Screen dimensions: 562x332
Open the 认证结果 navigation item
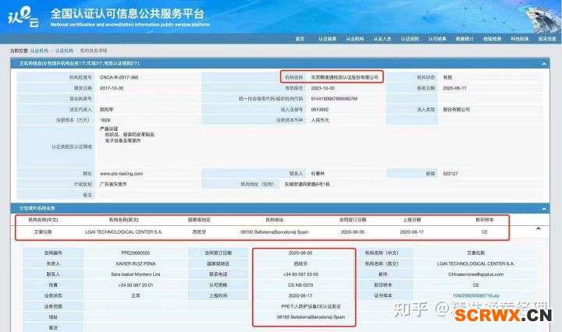[x=327, y=39]
